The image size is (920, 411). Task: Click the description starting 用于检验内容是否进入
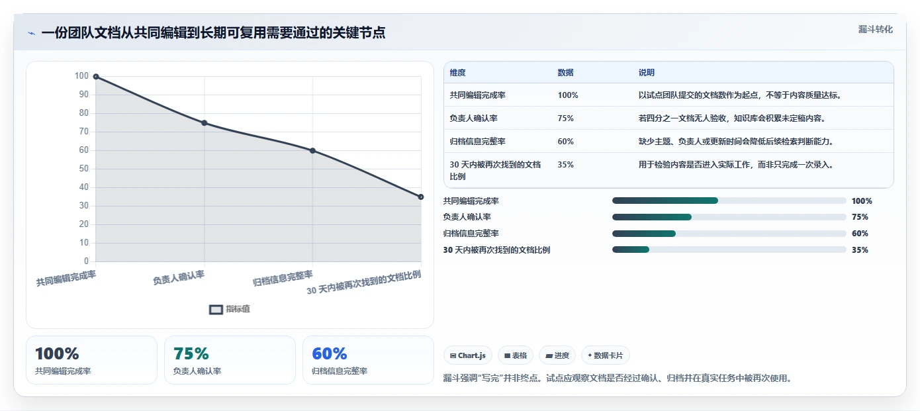point(736,165)
